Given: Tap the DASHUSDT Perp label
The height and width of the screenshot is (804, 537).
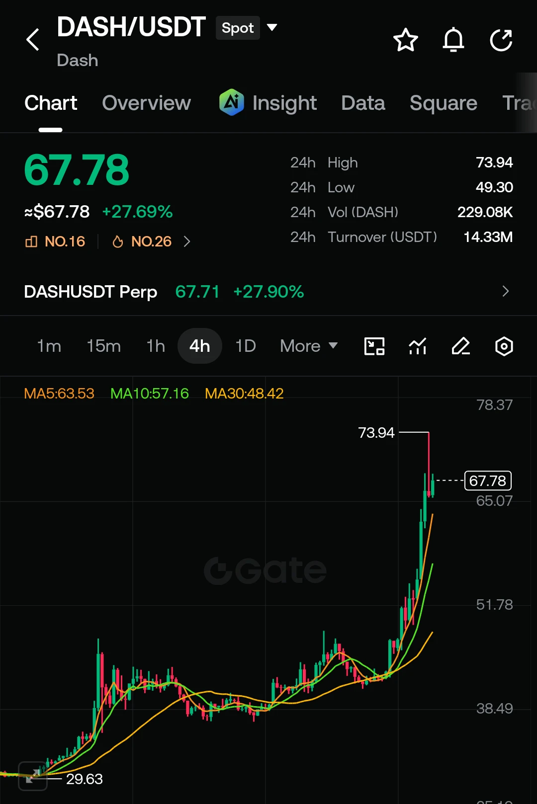Looking at the screenshot, I should click(90, 292).
